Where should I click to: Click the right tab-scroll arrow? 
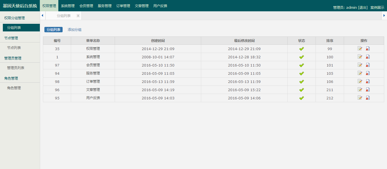[x=384, y=16]
